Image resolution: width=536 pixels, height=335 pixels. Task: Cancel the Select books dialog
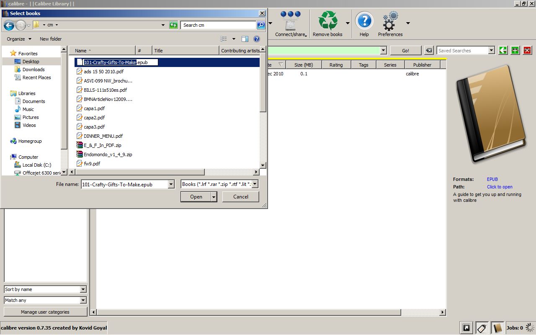tap(241, 197)
